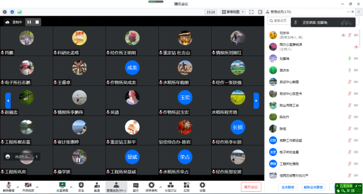This screenshot has width=363, height=194.
Task: Go to the next page of video tiles
Action: click(256, 101)
